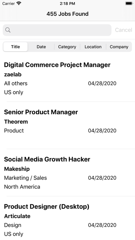
Task: Tap the Wi-Fi status icon
Action: (x=19, y=3)
